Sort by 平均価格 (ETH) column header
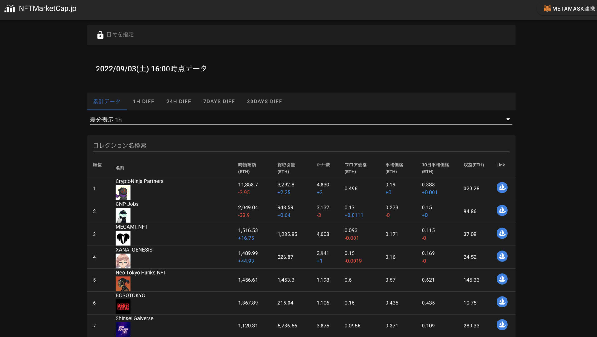597x337 pixels. tap(394, 168)
